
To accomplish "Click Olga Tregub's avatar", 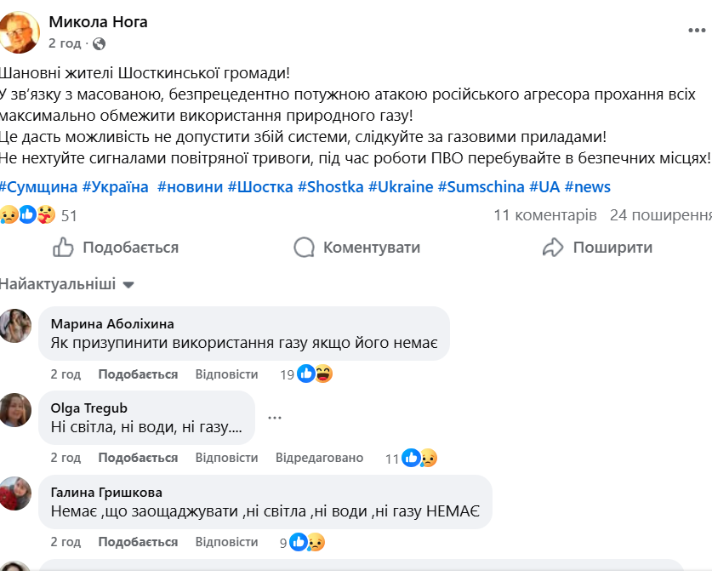I will tap(15, 409).
